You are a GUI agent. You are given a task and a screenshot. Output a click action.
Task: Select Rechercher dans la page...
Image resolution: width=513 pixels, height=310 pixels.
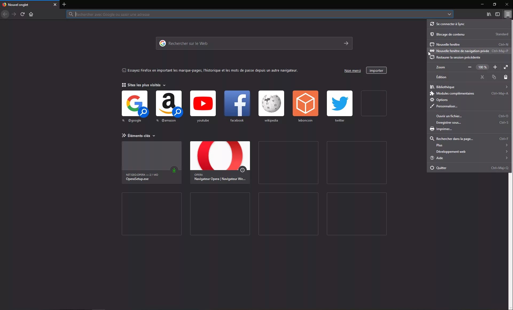(x=469, y=139)
